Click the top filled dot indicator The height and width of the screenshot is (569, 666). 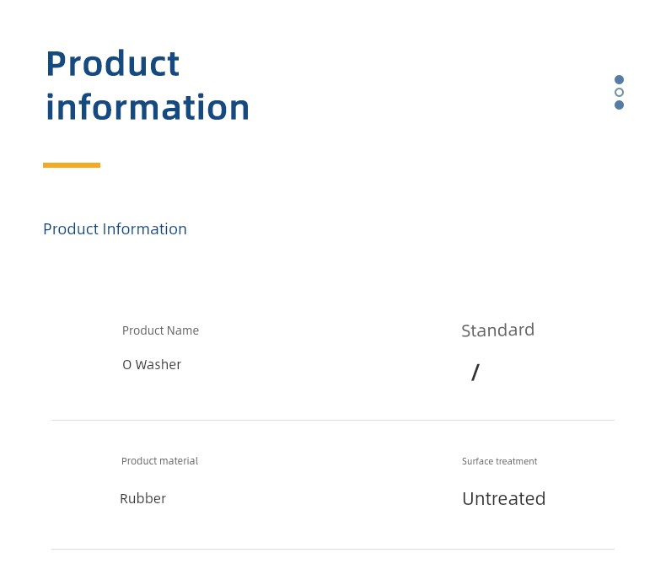click(619, 80)
